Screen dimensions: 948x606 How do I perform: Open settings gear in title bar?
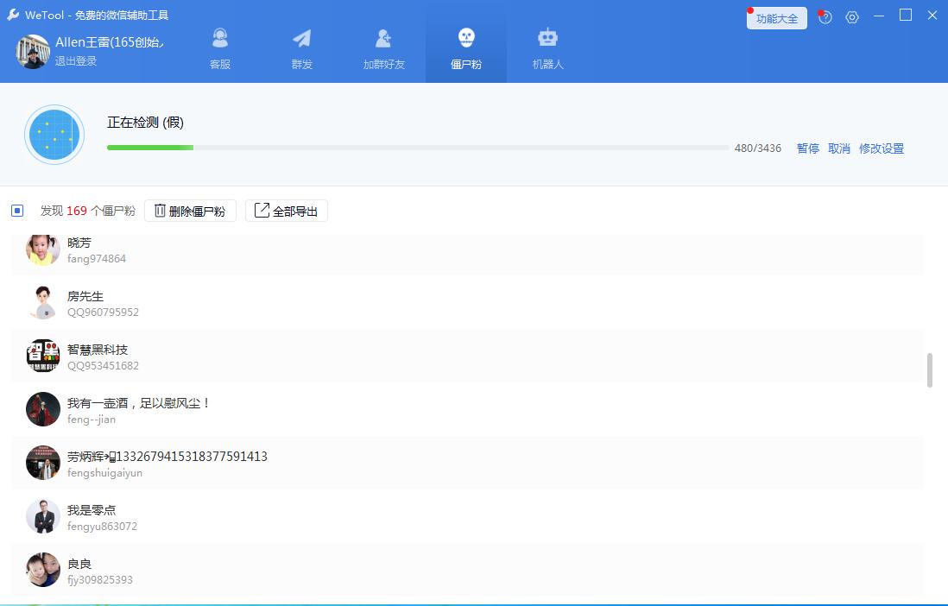pyautogui.click(x=852, y=17)
